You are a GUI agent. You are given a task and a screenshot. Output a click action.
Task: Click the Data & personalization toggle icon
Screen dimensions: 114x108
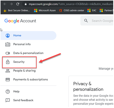tap(8, 53)
